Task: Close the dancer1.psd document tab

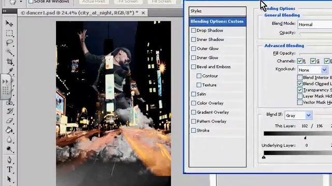Action: pos(143,13)
